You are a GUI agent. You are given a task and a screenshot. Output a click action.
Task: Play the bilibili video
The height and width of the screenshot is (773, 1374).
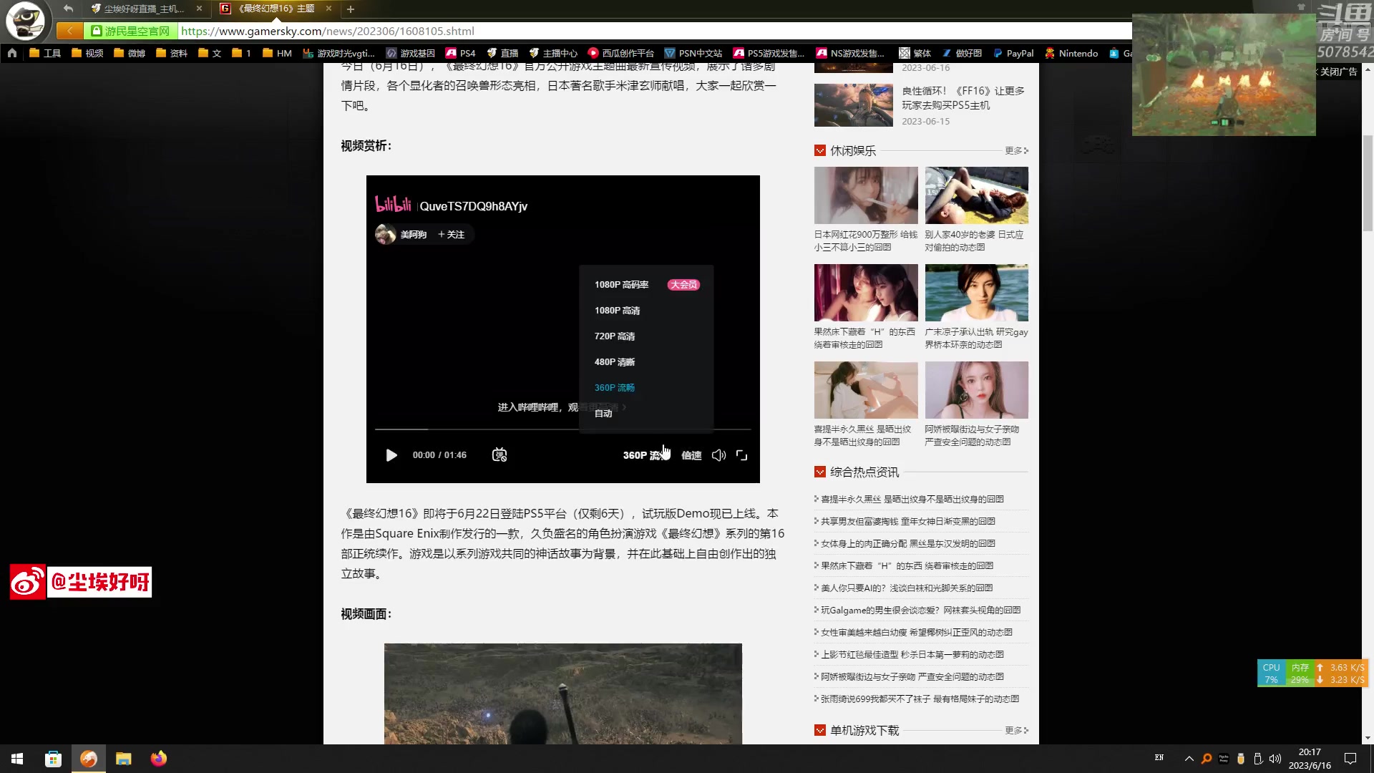tap(391, 455)
